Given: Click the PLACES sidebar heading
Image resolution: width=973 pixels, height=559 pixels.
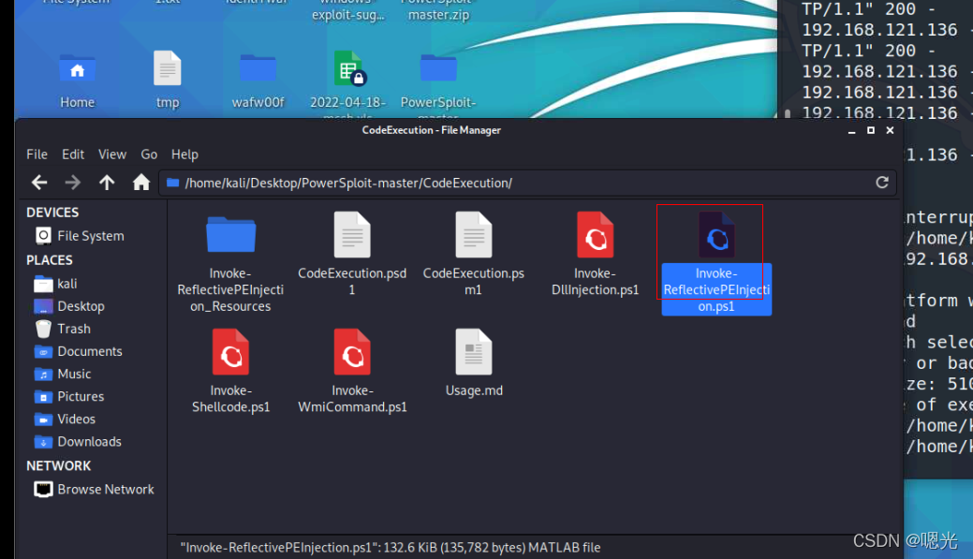Looking at the screenshot, I should 50,260.
